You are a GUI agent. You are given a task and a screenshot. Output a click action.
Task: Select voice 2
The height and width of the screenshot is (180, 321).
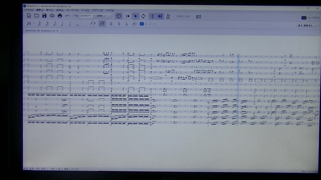[146, 24]
